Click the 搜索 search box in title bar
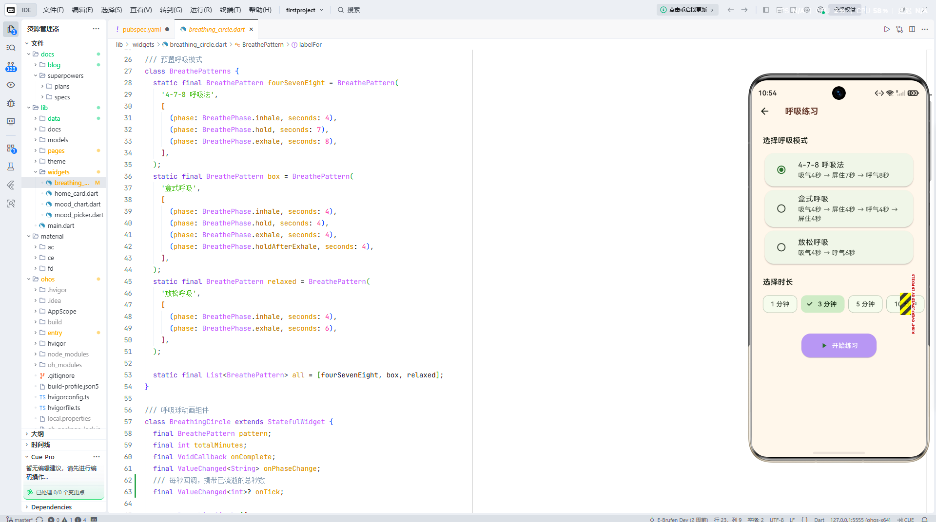This screenshot has width=936, height=522. point(349,10)
